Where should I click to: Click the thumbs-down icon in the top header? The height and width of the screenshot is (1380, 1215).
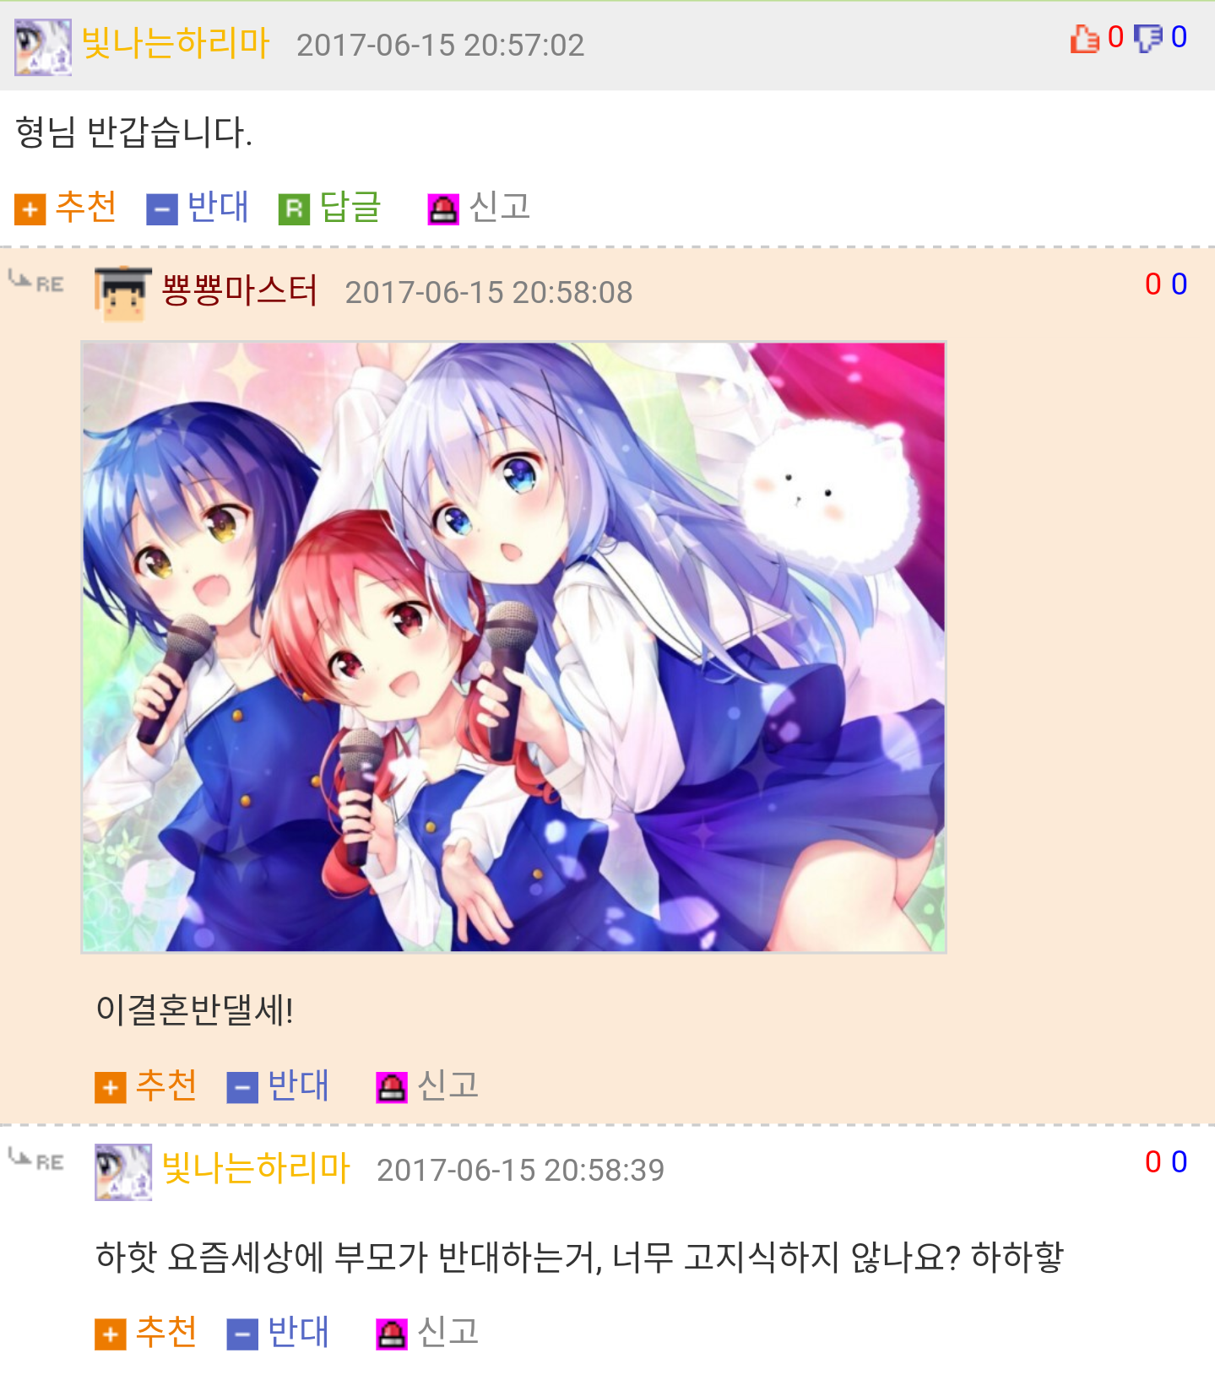click(x=1148, y=38)
